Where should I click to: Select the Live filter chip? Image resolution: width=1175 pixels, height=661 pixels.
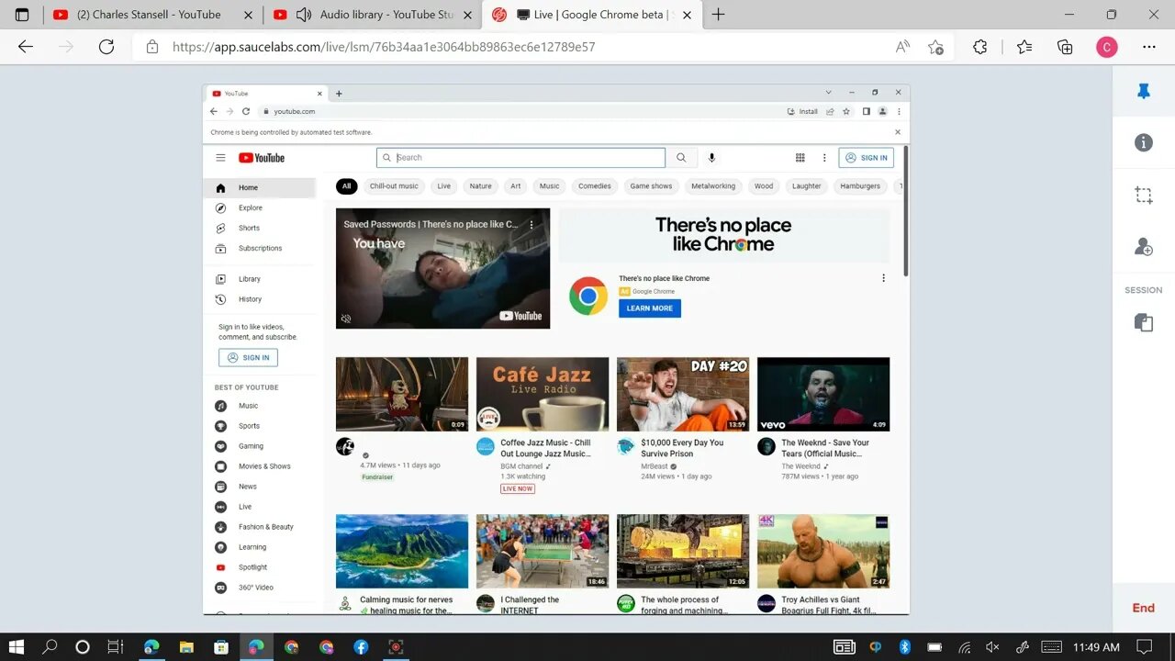coord(444,186)
